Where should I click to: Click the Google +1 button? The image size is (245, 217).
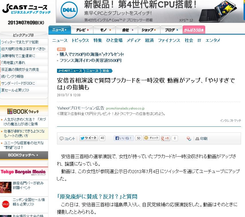pos(165,138)
